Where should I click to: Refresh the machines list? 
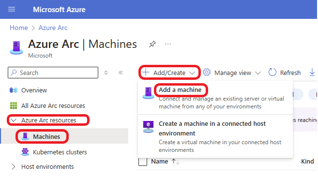tap(285, 73)
